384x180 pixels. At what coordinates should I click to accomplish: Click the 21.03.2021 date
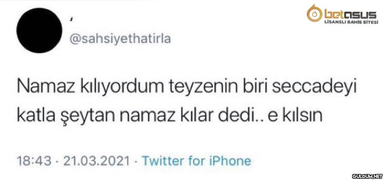[96, 161]
